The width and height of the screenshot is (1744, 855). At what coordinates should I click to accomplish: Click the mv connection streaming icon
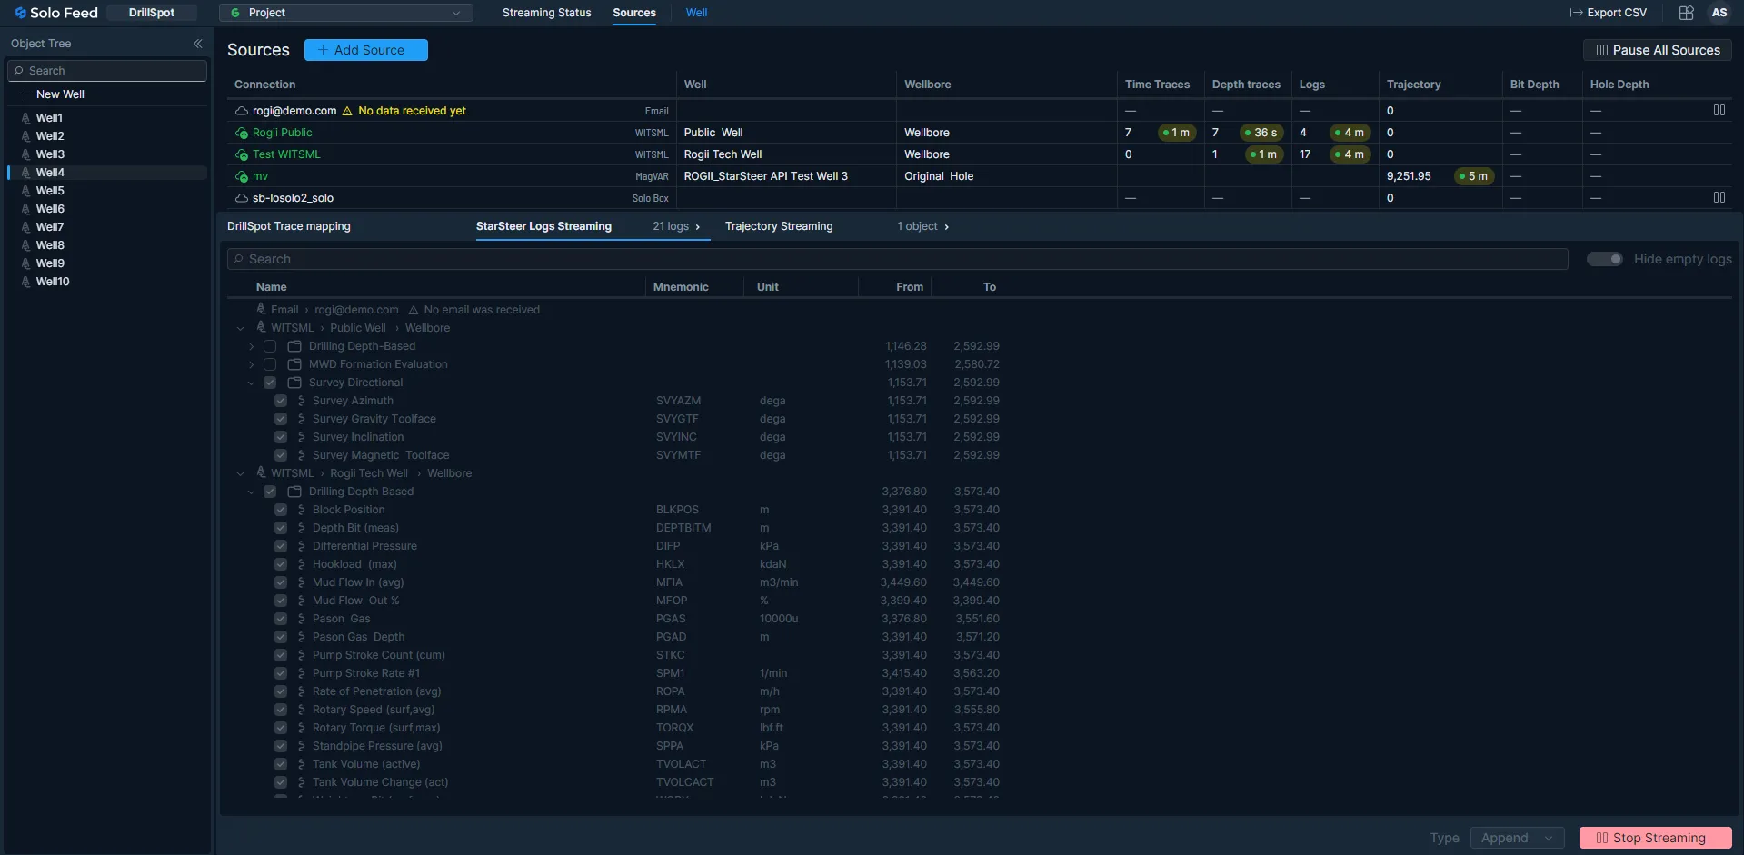tap(242, 176)
